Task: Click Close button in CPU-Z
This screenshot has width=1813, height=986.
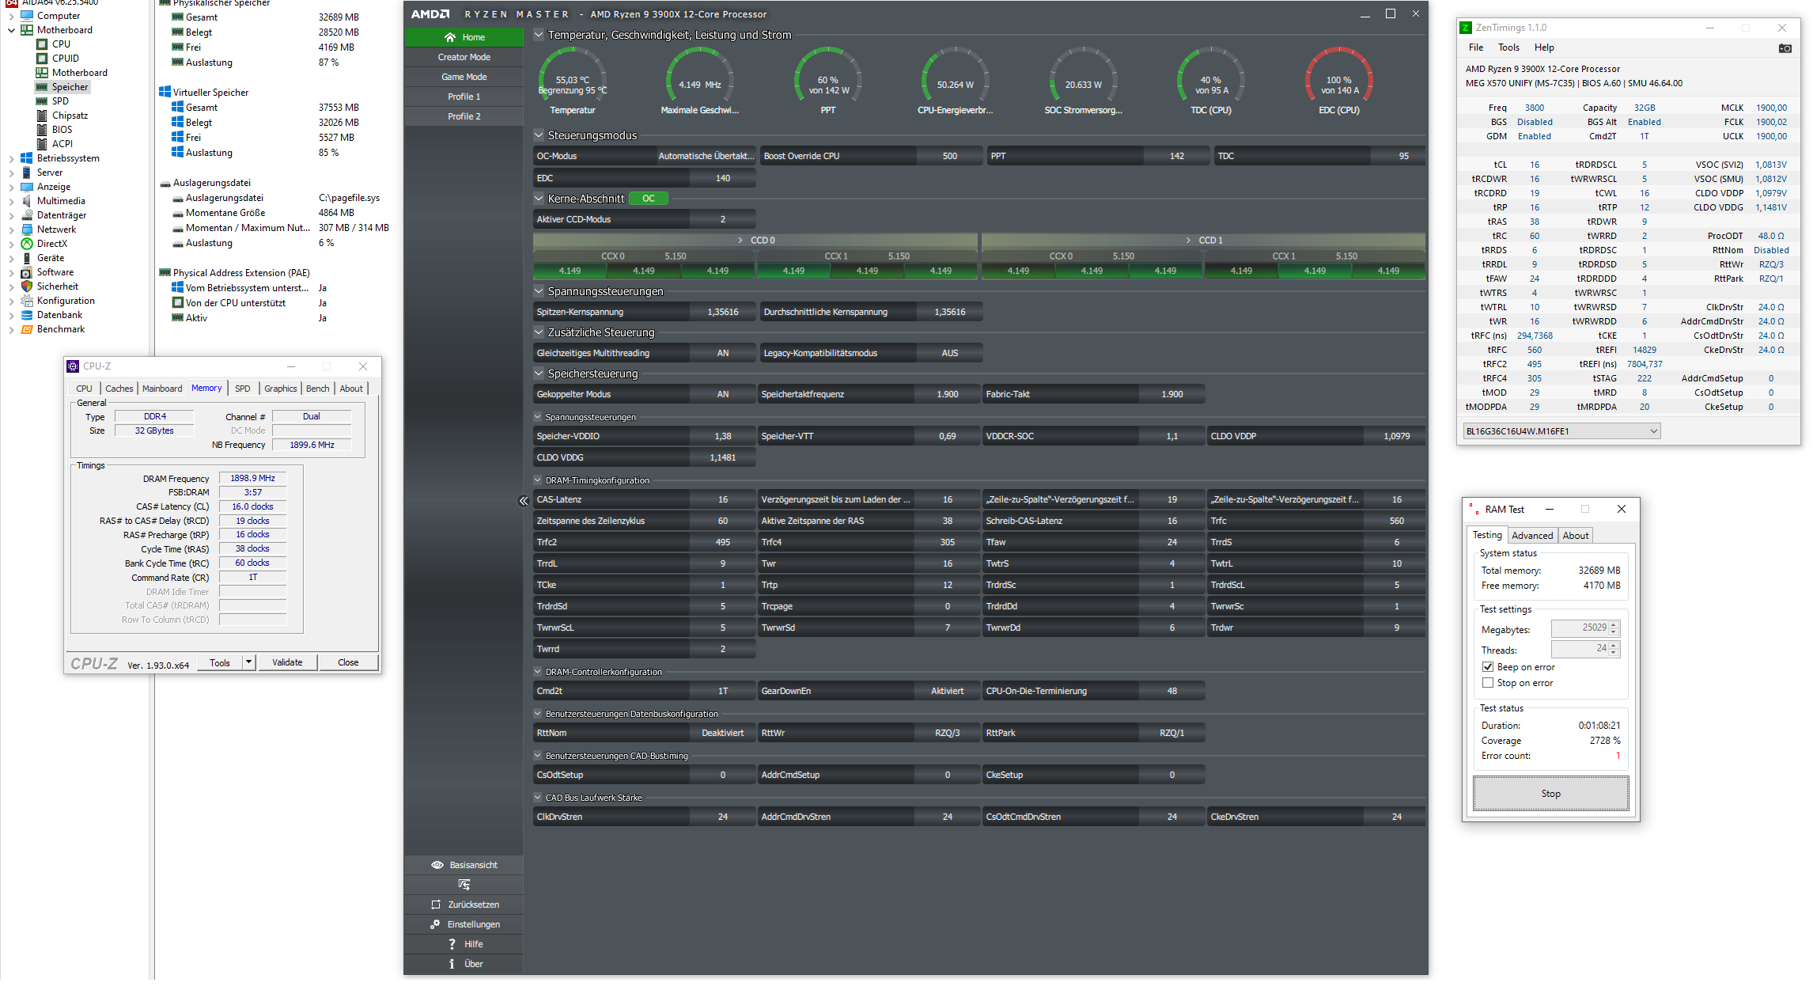Action: click(x=348, y=662)
